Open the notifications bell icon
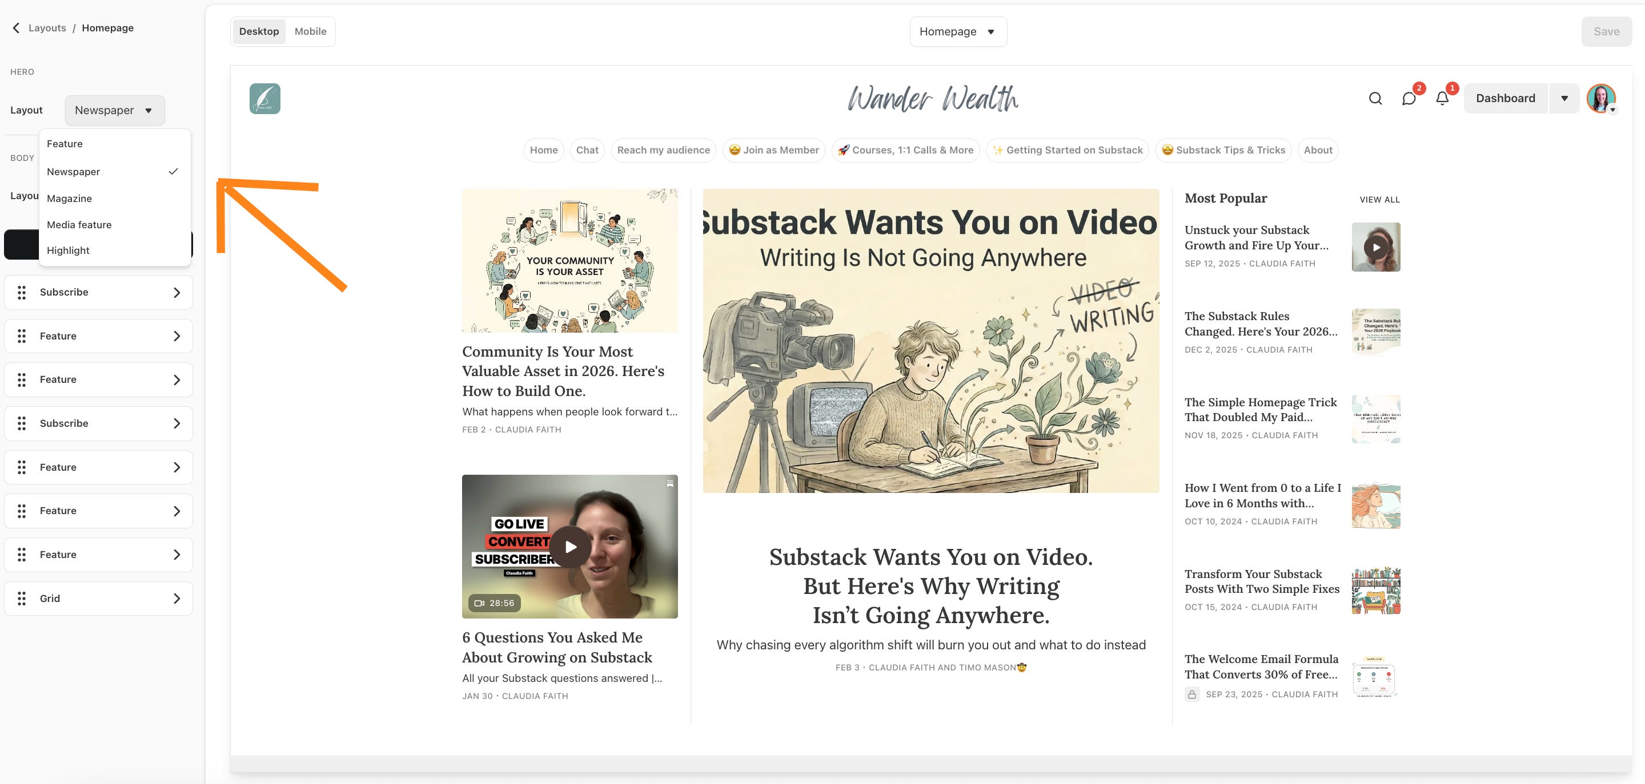This screenshot has width=1645, height=784. point(1441,98)
